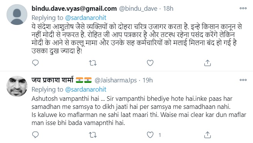253x143 pixels.
Task: Open the 19h timestamp link
Action: point(147,80)
